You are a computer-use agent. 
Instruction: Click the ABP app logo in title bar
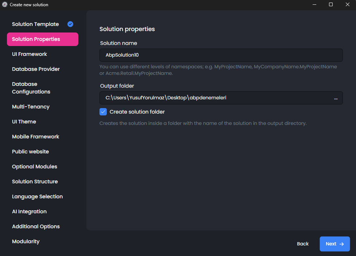pos(5,5)
